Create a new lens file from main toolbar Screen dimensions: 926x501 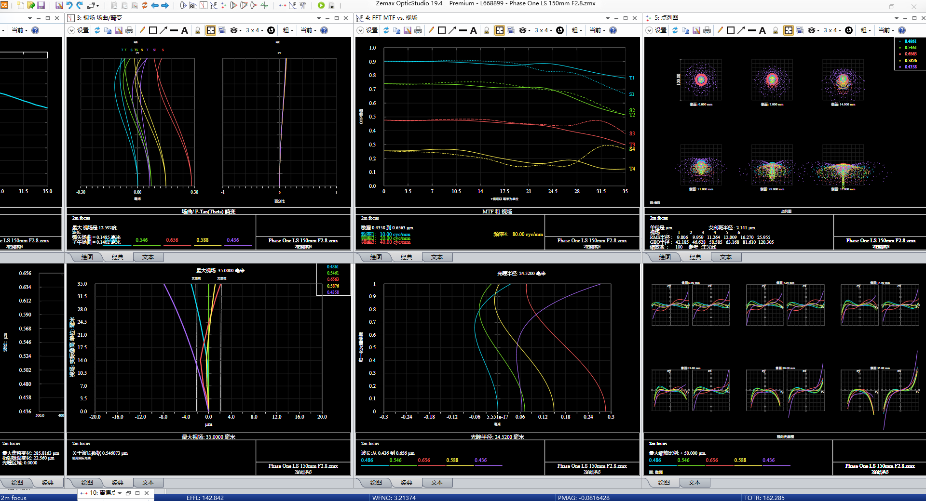(20, 5)
